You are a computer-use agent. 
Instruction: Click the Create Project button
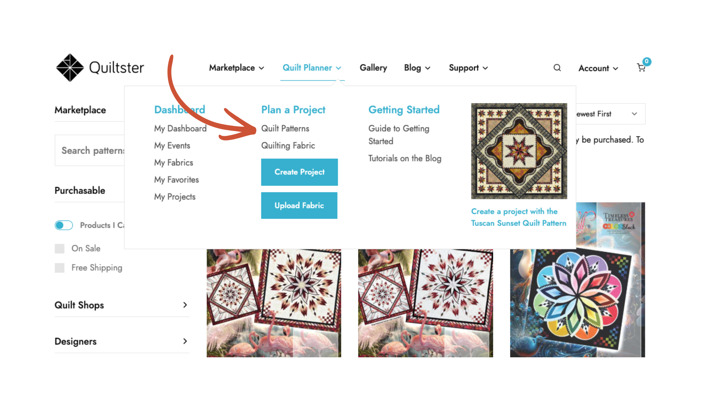(x=299, y=172)
